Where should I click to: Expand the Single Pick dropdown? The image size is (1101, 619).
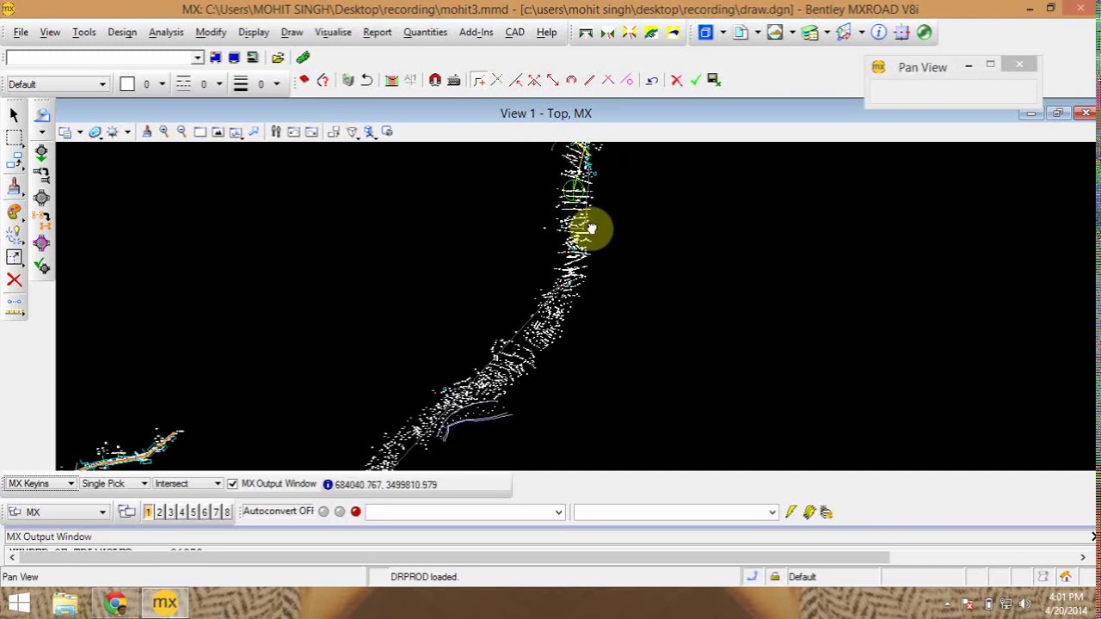pos(144,484)
